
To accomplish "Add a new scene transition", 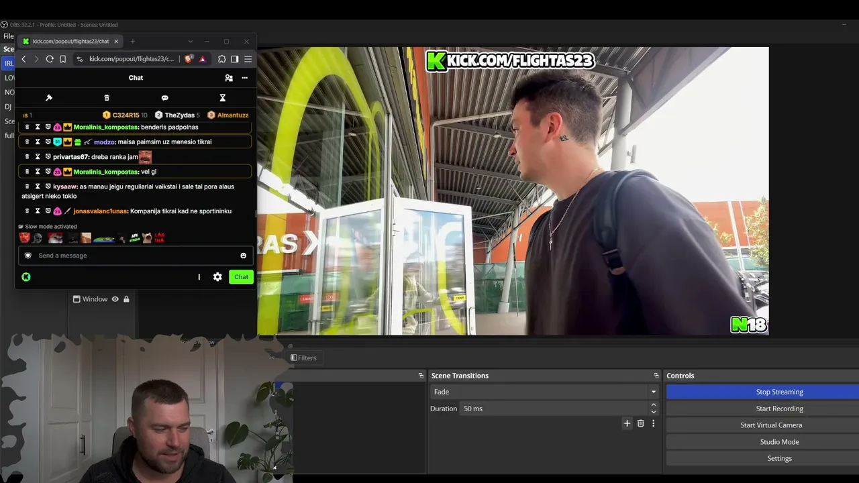I will pyautogui.click(x=627, y=423).
